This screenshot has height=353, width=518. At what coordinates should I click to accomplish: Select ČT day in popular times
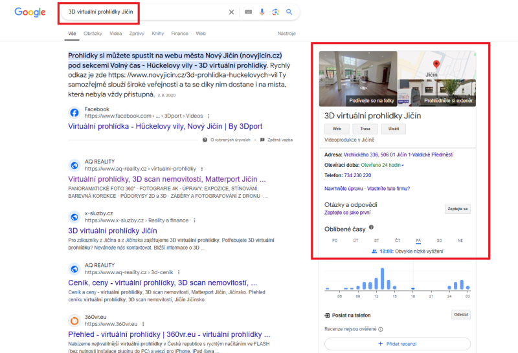point(398,241)
